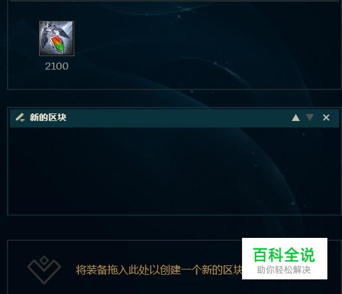Image resolution: width=342 pixels, height=294 pixels.
Task: Click the 2100 gold price label
Action: (x=57, y=66)
